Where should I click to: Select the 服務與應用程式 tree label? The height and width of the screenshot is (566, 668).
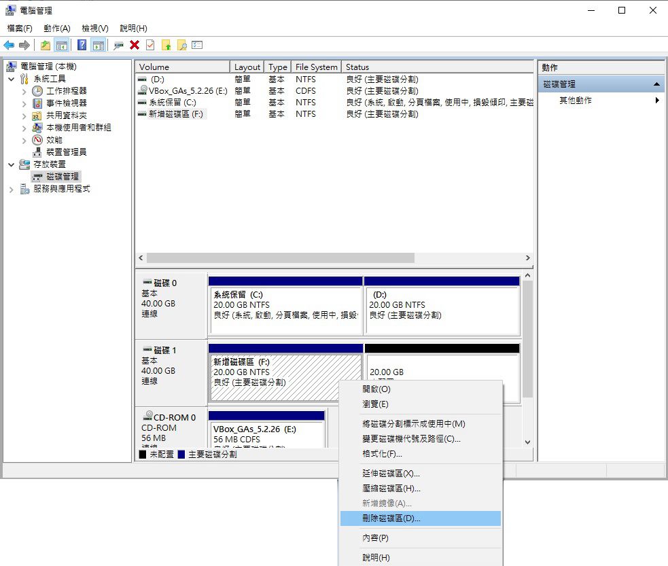[x=62, y=189]
